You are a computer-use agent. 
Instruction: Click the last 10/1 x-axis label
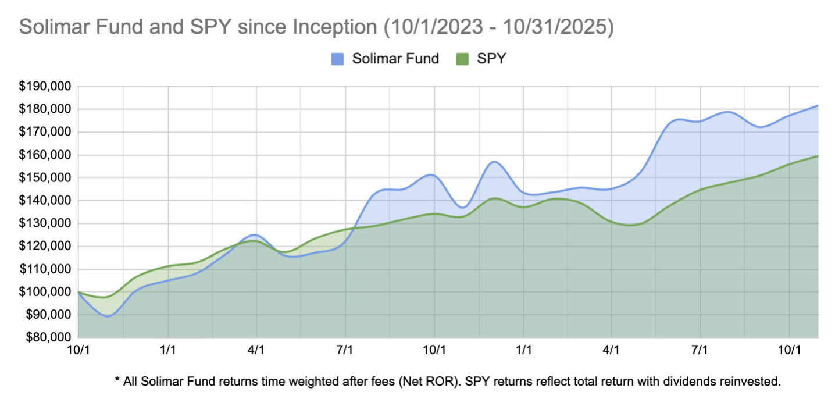(x=789, y=351)
